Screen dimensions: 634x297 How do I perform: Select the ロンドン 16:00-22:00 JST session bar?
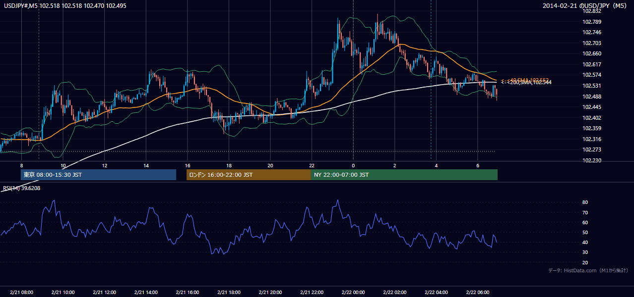coord(249,175)
